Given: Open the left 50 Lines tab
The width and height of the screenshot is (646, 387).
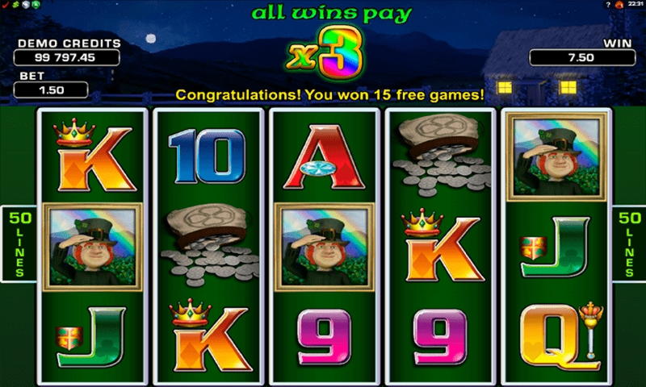Looking at the screenshot, I should coord(19,243).
